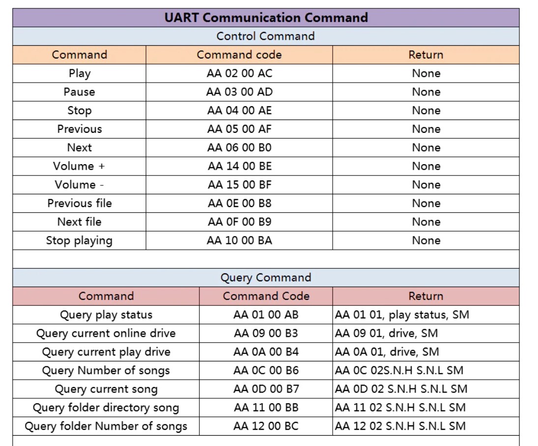Click the AA 15 00 BF code
The height and width of the screenshot is (446, 538).
pos(239,185)
